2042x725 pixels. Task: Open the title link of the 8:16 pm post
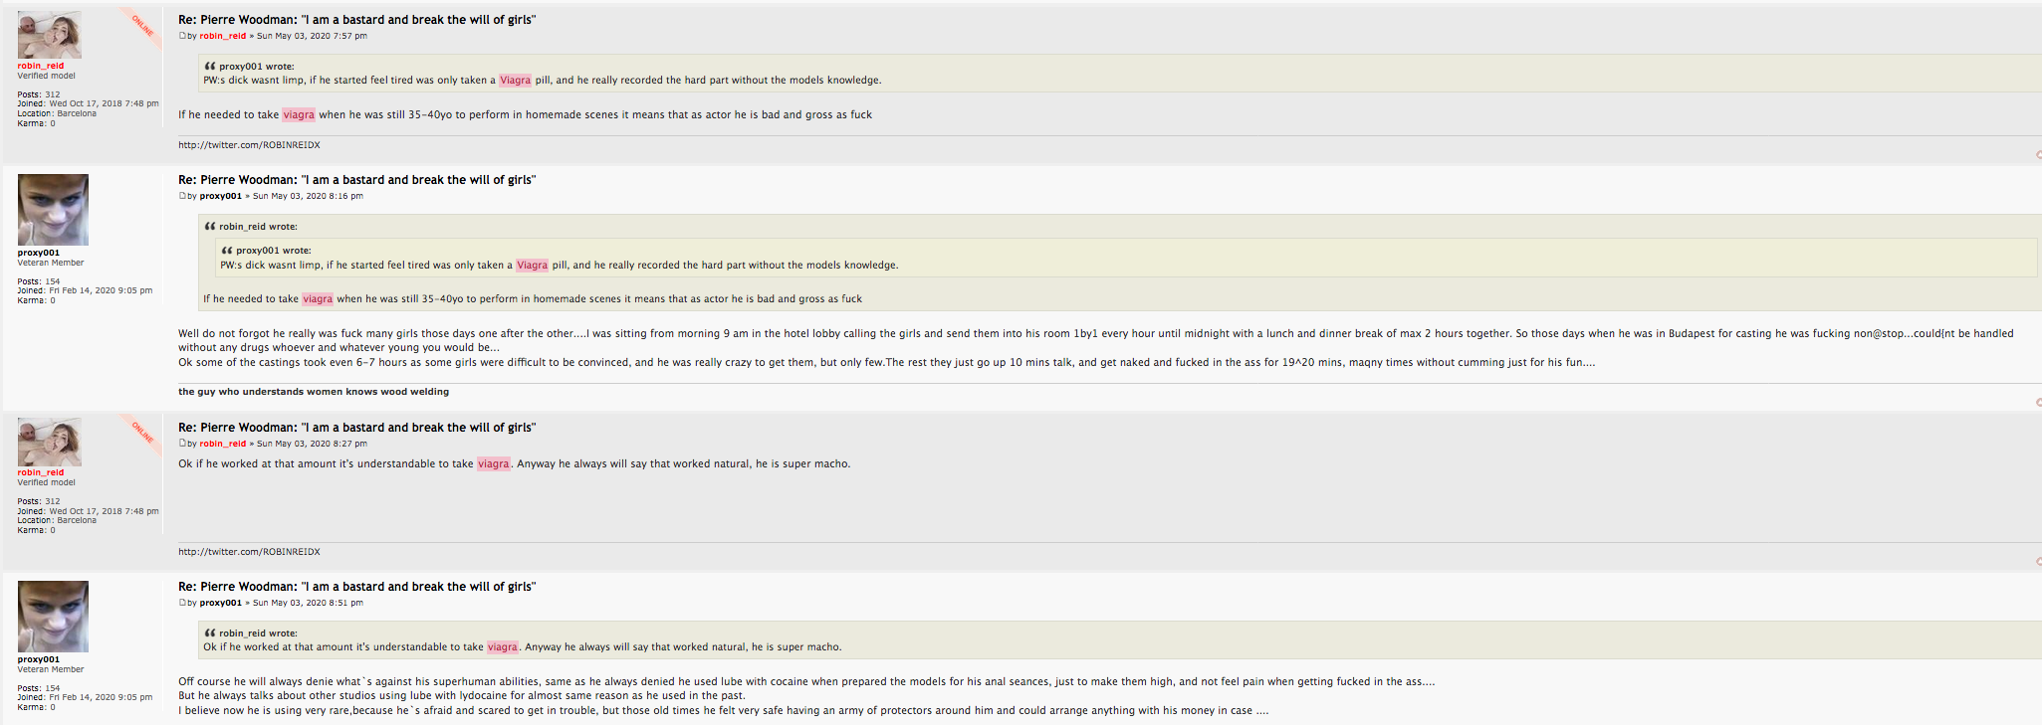(x=356, y=180)
